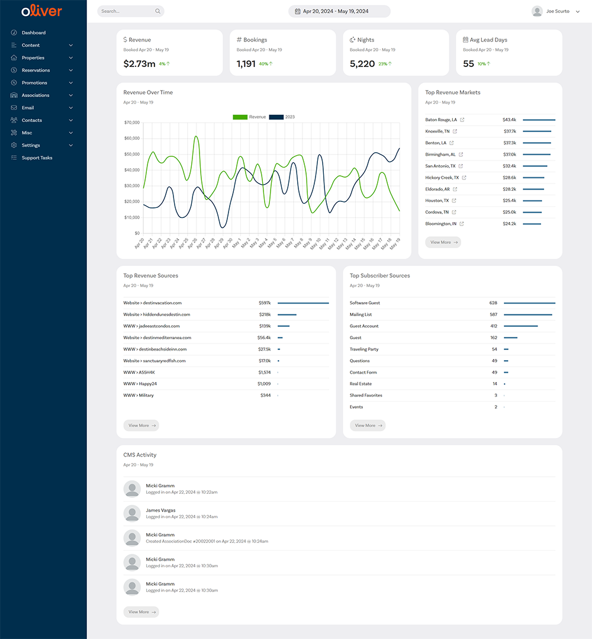Click into the Search input field
This screenshot has width=592, height=639.
[126, 11]
